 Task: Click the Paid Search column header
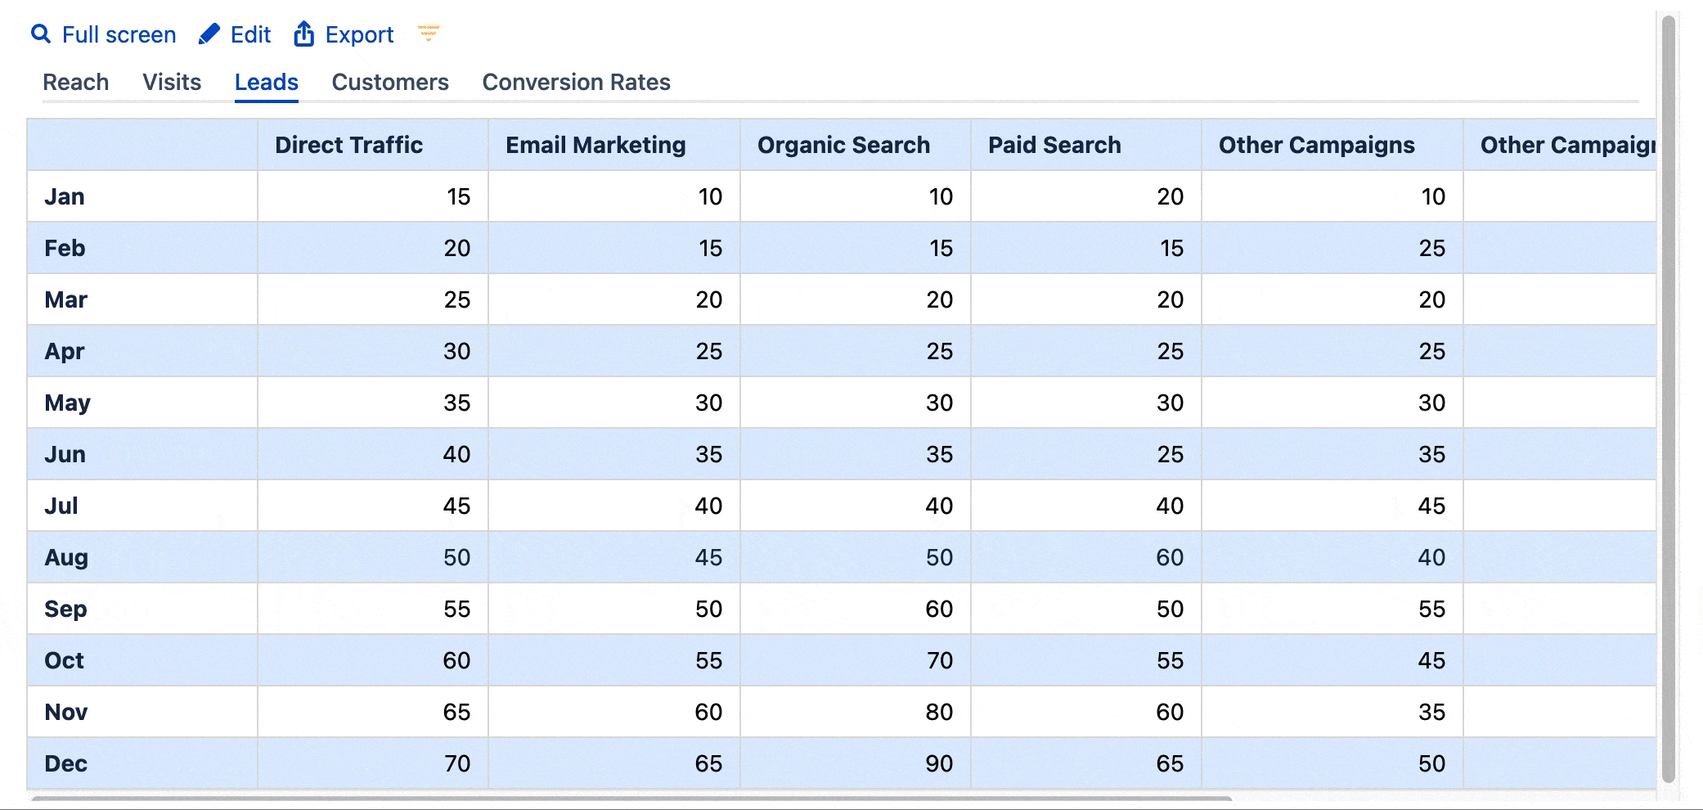pyautogui.click(x=1054, y=146)
